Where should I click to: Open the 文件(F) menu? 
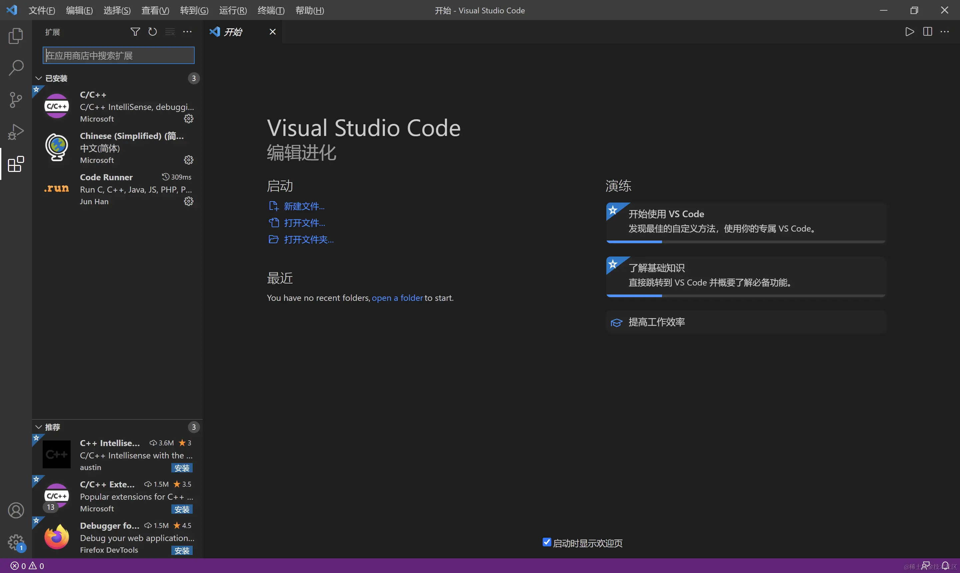(x=42, y=10)
